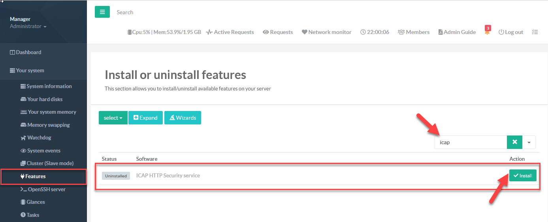Launch the Wizards button
The height and width of the screenshot is (222, 548).
pos(183,118)
